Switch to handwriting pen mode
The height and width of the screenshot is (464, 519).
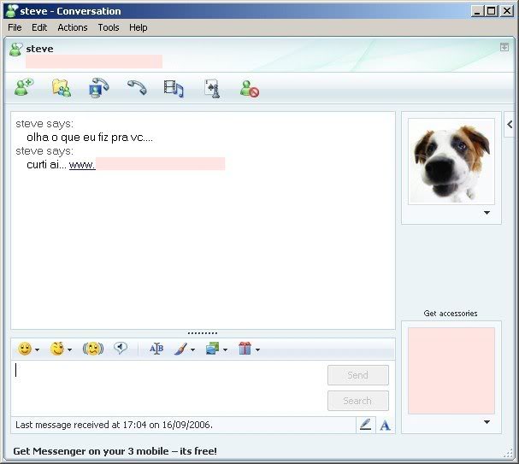coord(365,425)
